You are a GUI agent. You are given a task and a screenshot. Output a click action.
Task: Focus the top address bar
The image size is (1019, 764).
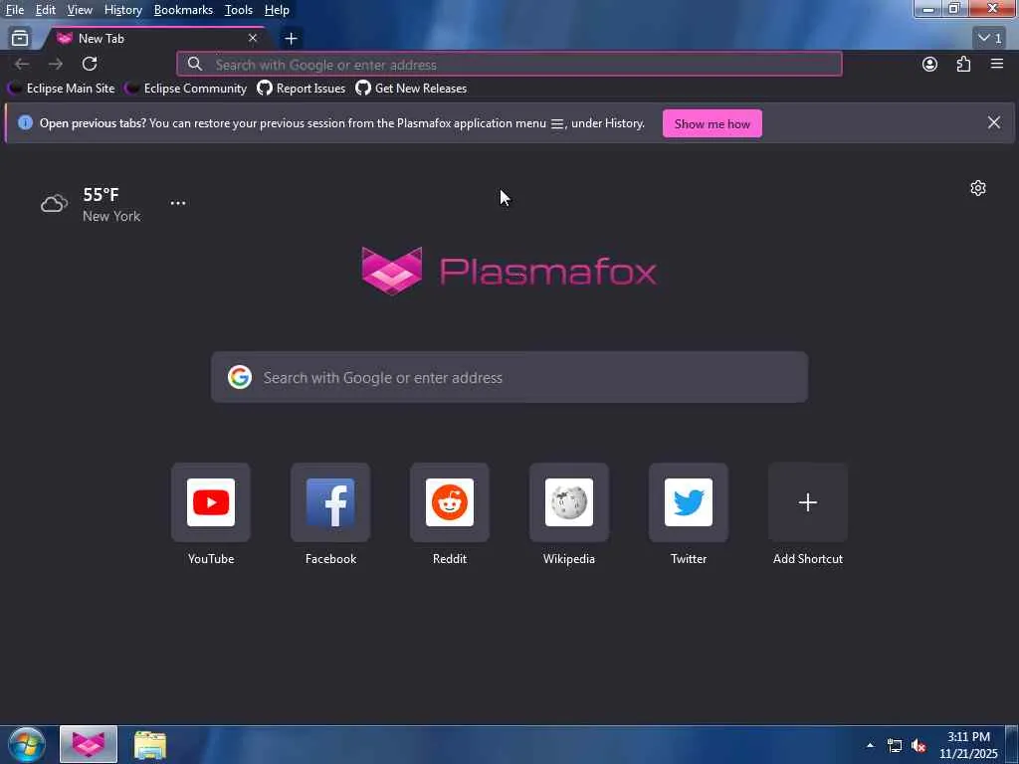tap(509, 65)
